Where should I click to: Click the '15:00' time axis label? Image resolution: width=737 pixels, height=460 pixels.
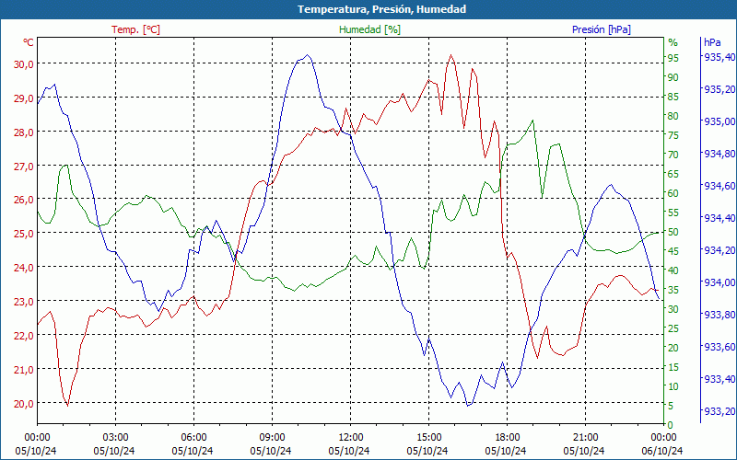pyautogui.click(x=428, y=438)
